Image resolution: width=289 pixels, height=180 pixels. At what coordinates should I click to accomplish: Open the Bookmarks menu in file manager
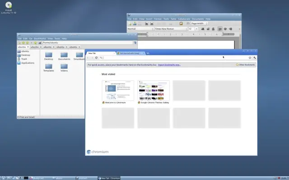point(40,39)
